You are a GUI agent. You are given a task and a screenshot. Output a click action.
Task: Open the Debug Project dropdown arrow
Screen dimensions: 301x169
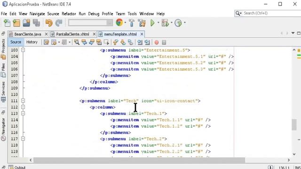tap(171, 23)
